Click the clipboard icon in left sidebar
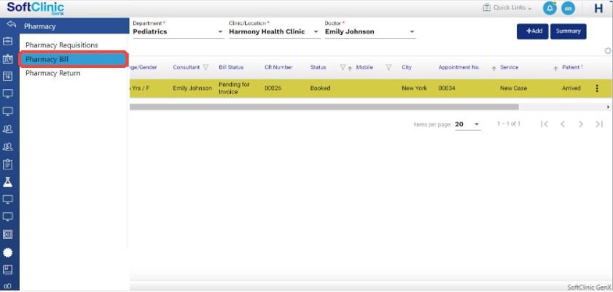Screen dimensions: 613x292 coord(8,164)
